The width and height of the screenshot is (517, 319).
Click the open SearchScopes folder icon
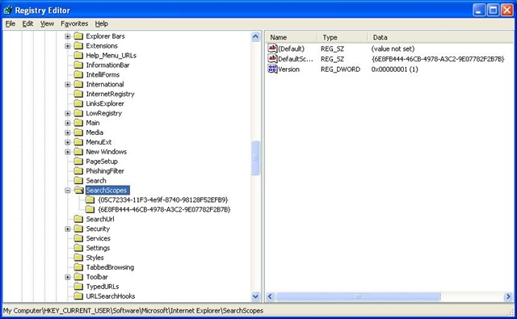click(79, 190)
